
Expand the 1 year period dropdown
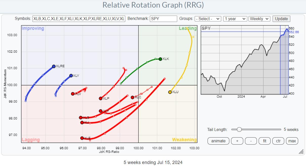(235, 19)
